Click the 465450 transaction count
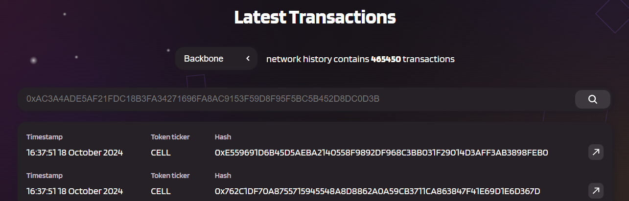The image size is (629, 201). tap(386, 59)
